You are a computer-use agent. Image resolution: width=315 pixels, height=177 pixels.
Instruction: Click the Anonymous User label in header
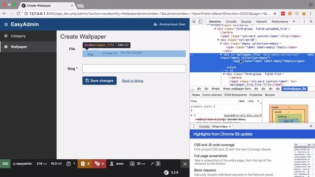(170, 24)
